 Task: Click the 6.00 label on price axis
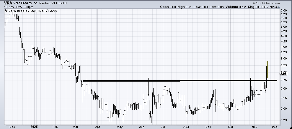point(283,10)
